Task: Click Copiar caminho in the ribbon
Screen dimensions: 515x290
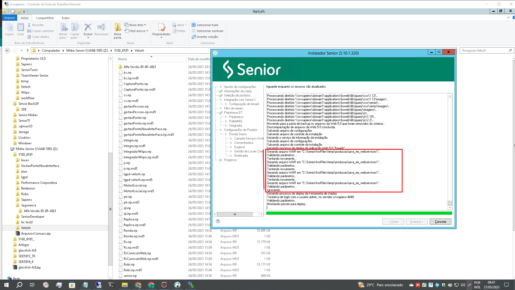Action: tap(41, 31)
